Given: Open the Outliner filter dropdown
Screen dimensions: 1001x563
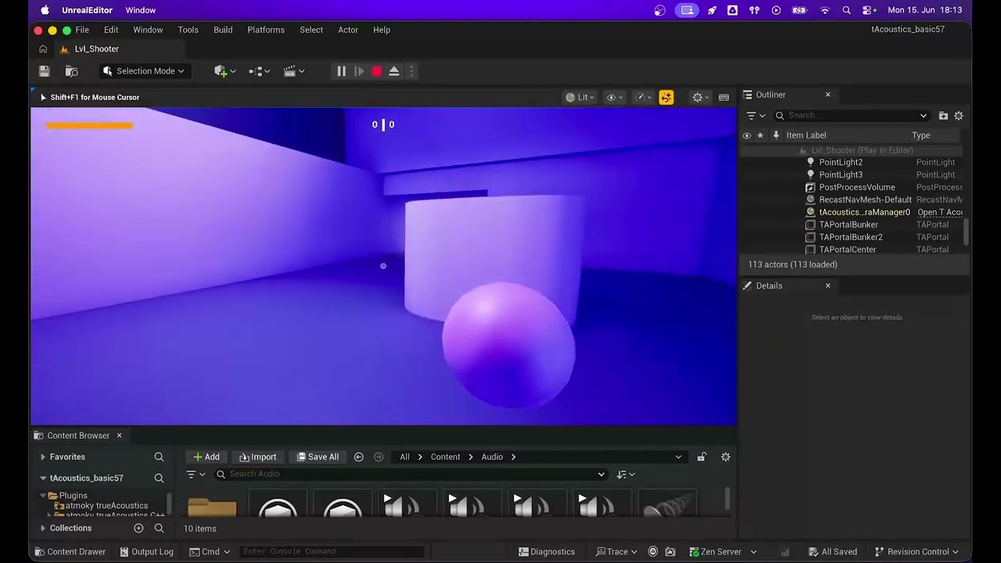Looking at the screenshot, I should 755,116.
